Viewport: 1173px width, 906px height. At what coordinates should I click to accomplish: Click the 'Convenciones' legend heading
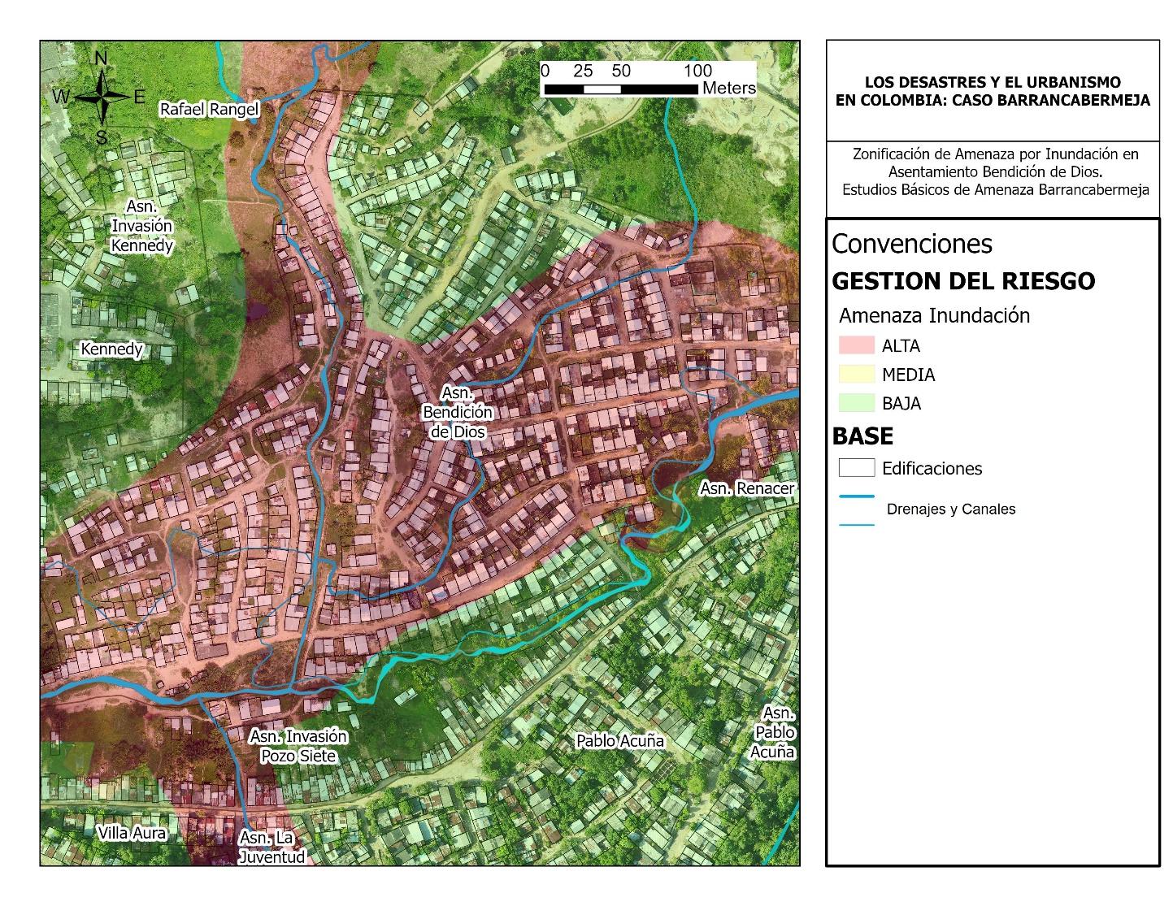pos(912,244)
